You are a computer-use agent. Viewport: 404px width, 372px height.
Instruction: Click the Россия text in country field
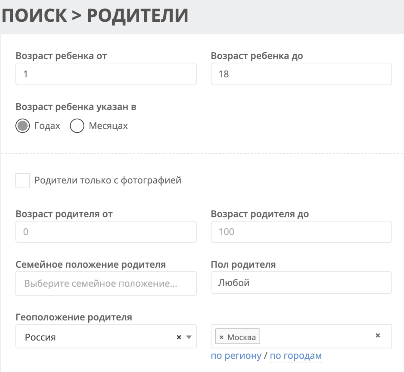tap(40, 337)
